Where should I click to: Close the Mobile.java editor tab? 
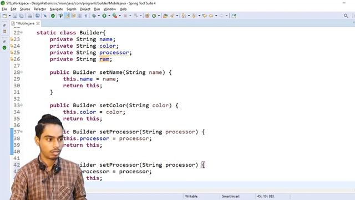pos(38,23)
